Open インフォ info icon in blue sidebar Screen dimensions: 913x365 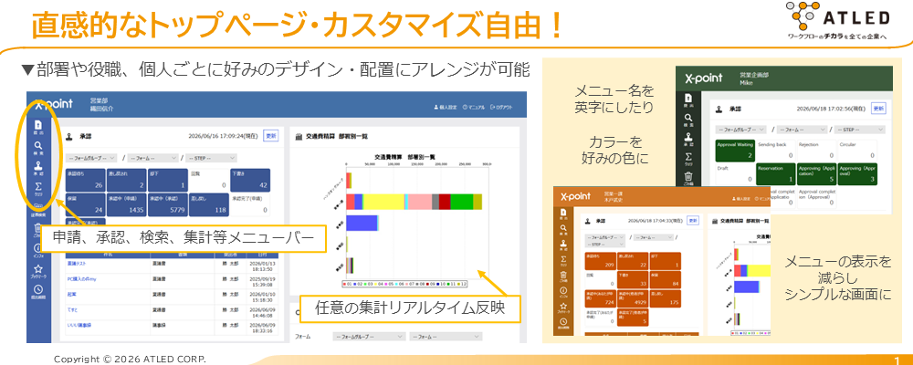[x=38, y=250]
